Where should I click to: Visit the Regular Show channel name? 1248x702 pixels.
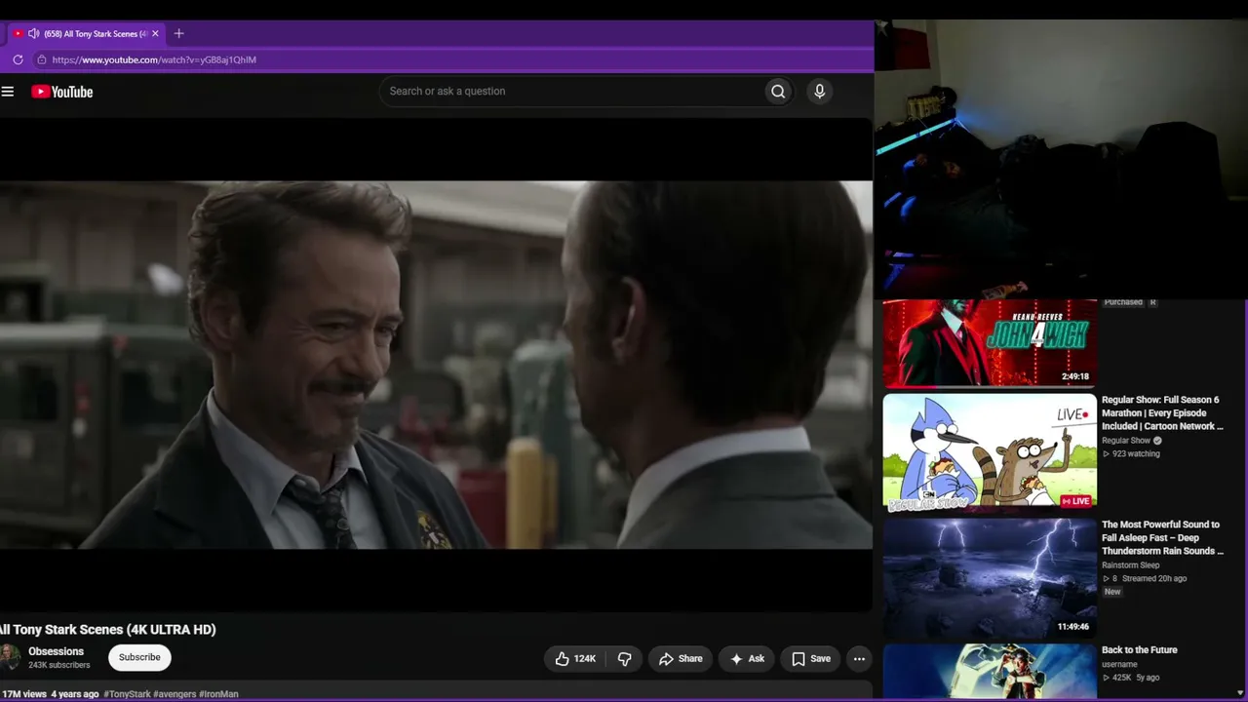(x=1126, y=441)
